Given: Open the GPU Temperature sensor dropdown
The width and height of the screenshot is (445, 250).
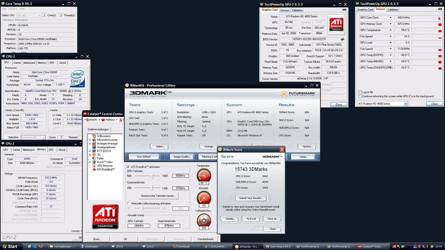Looking at the screenshot, I should point(390,30).
